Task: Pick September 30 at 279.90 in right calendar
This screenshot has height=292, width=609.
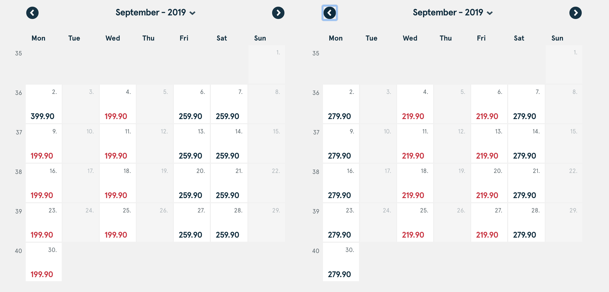Action: point(341,262)
